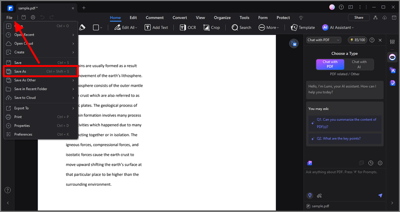Screen dimensions: 400x212
Task: Select the Crop tool
Action: click(x=212, y=28)
